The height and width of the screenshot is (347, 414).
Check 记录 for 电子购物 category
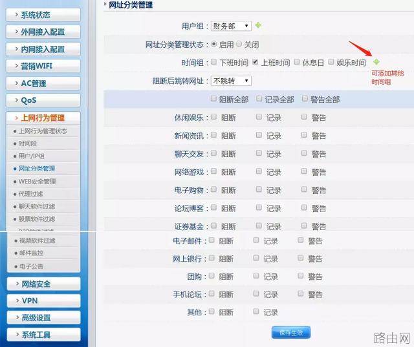coord(259,189)
